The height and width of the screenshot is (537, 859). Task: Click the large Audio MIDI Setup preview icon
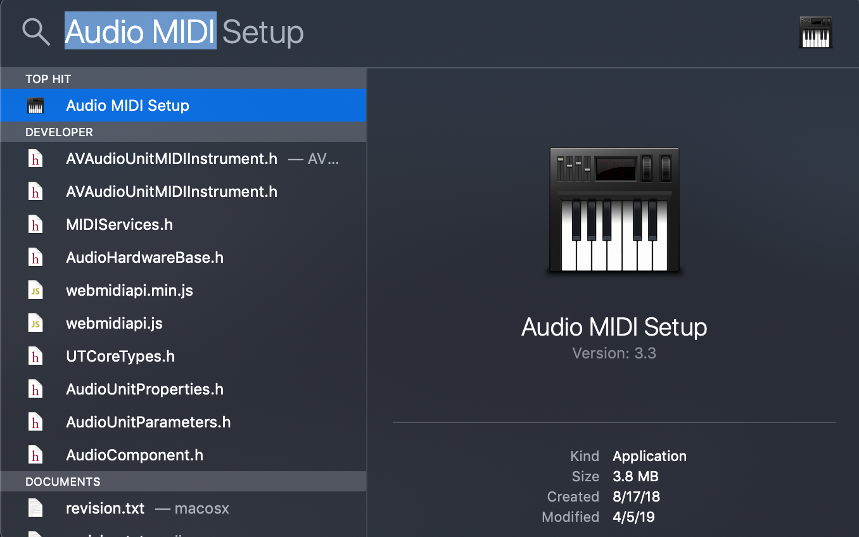point(614,211)
